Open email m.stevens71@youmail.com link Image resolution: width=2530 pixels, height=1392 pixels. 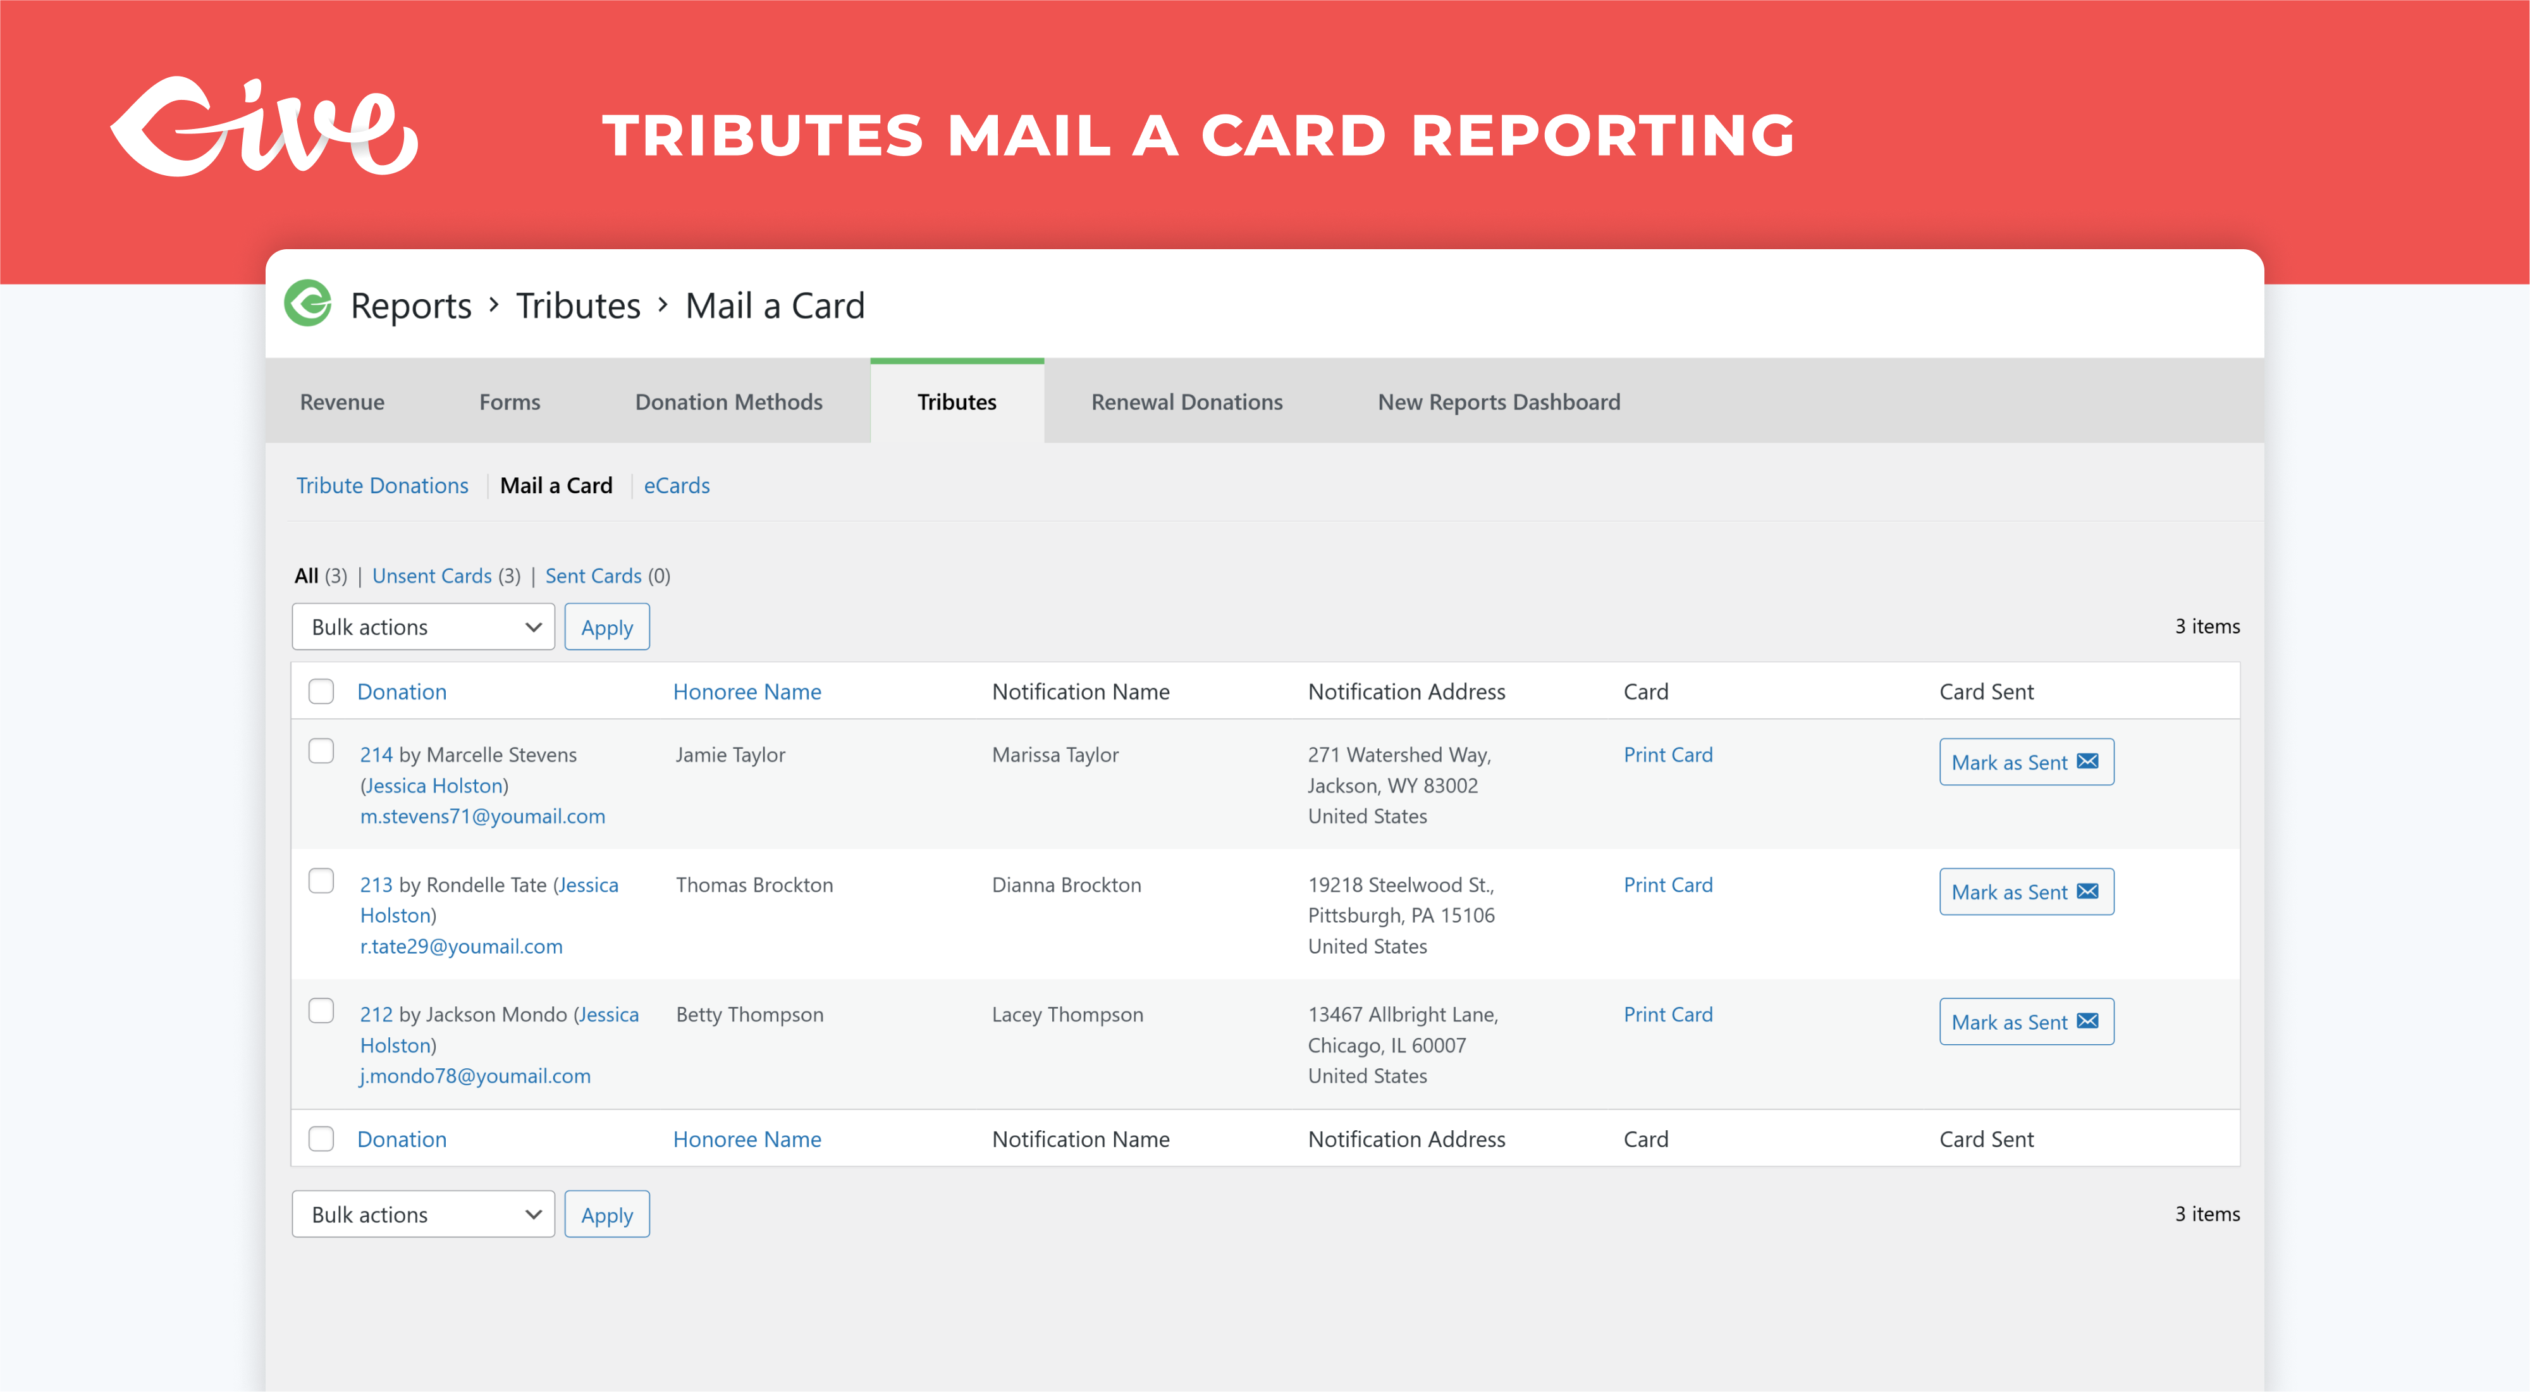point(482,815)
